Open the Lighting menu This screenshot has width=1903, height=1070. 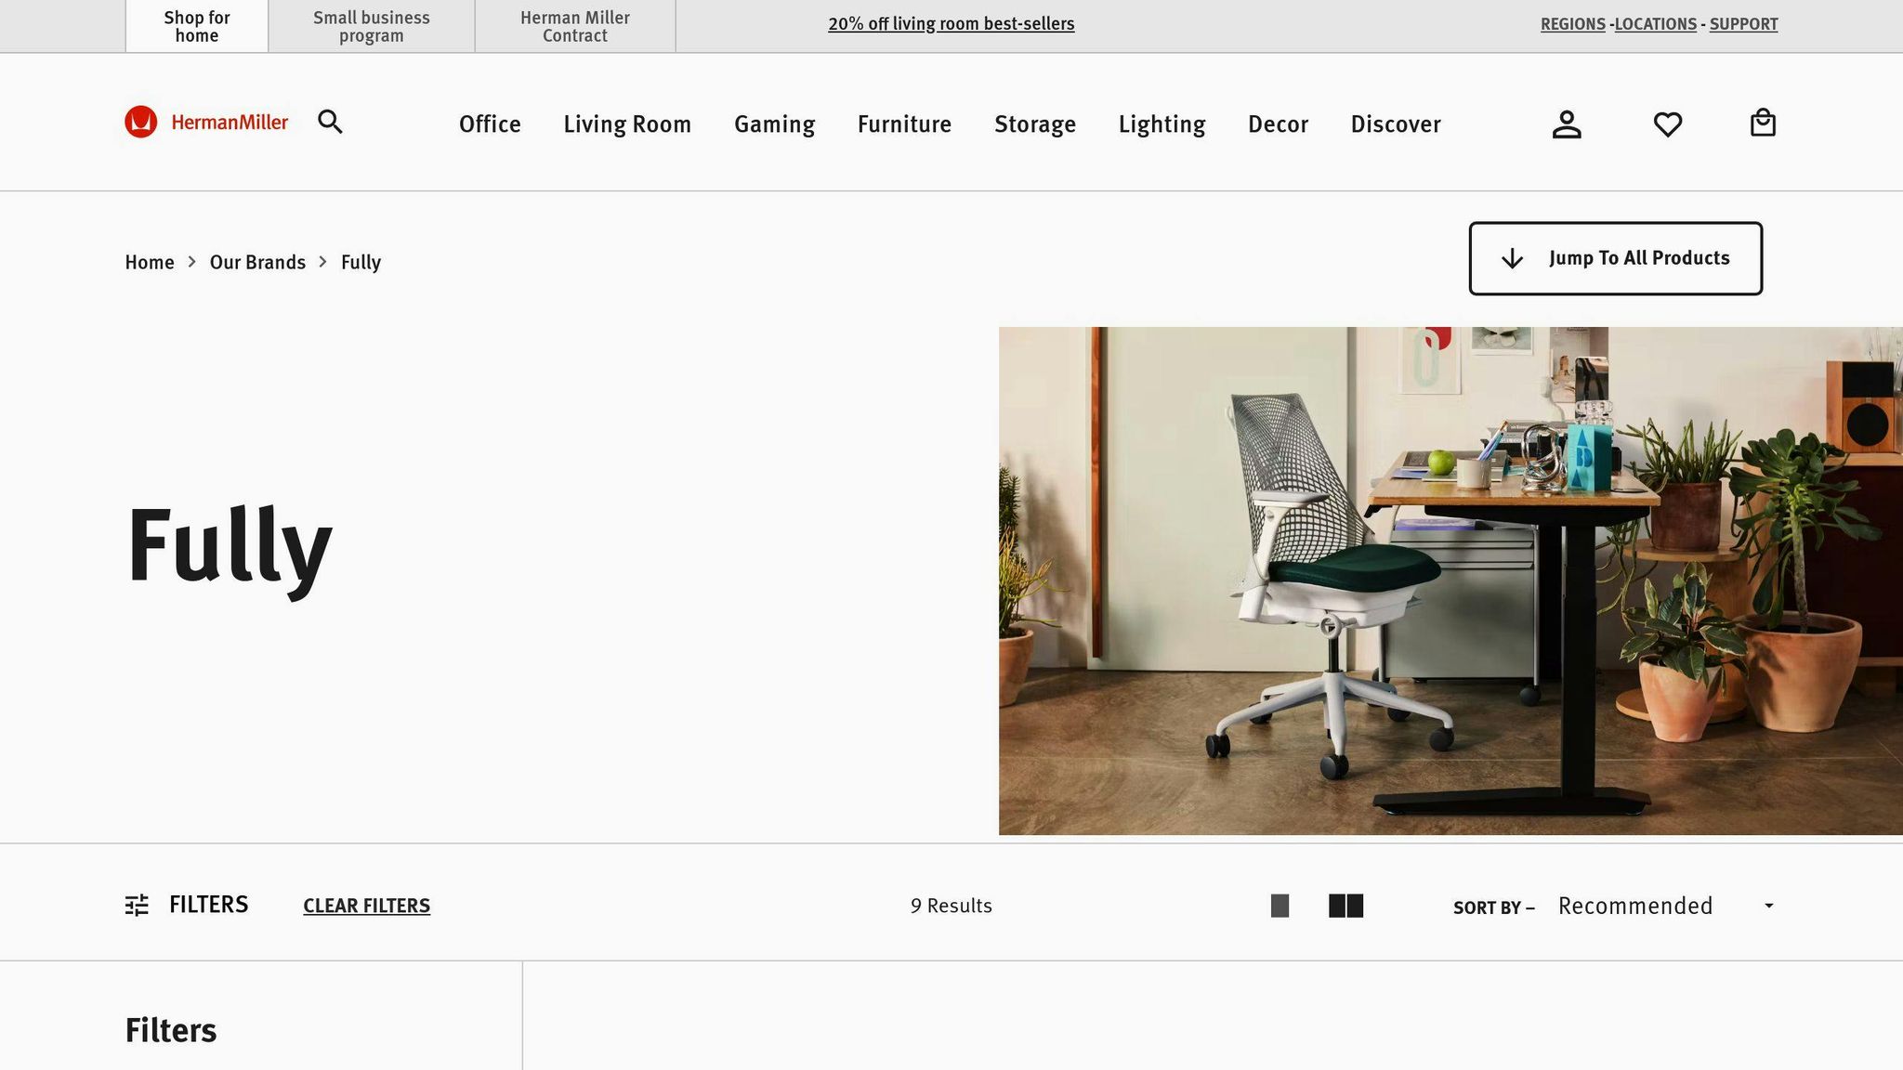click(1161, 124)
